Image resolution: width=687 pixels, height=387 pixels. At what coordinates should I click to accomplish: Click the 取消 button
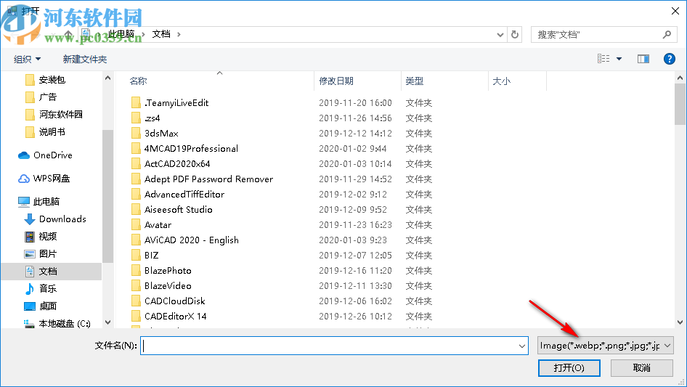coord(642,367)
